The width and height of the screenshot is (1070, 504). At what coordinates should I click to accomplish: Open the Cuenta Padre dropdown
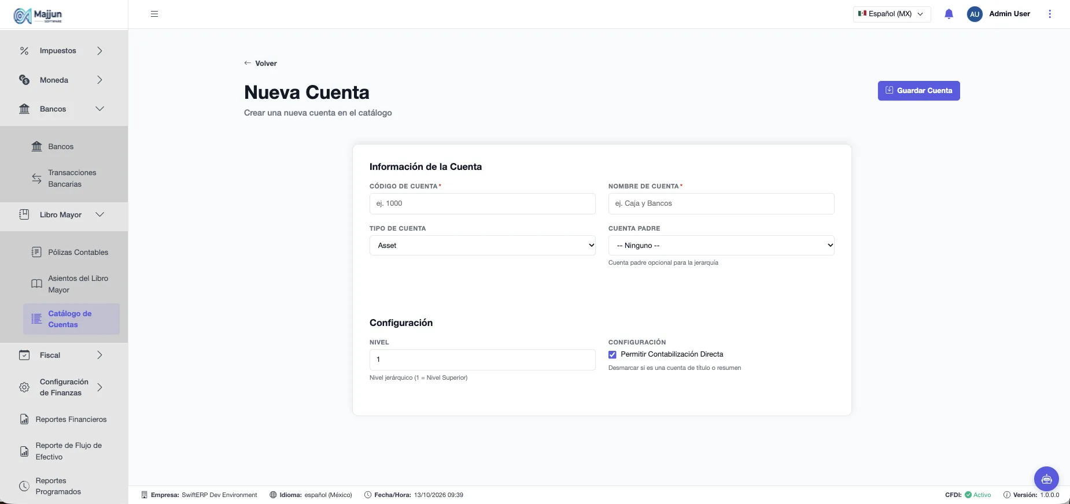click(x=721, y=246)
